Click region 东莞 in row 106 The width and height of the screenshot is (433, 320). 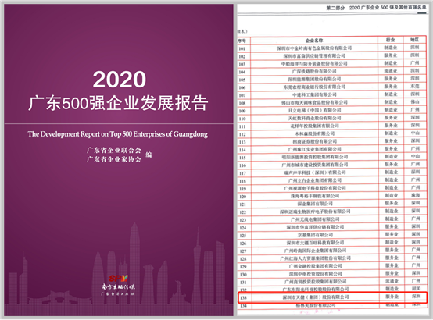tap(415, 86)
